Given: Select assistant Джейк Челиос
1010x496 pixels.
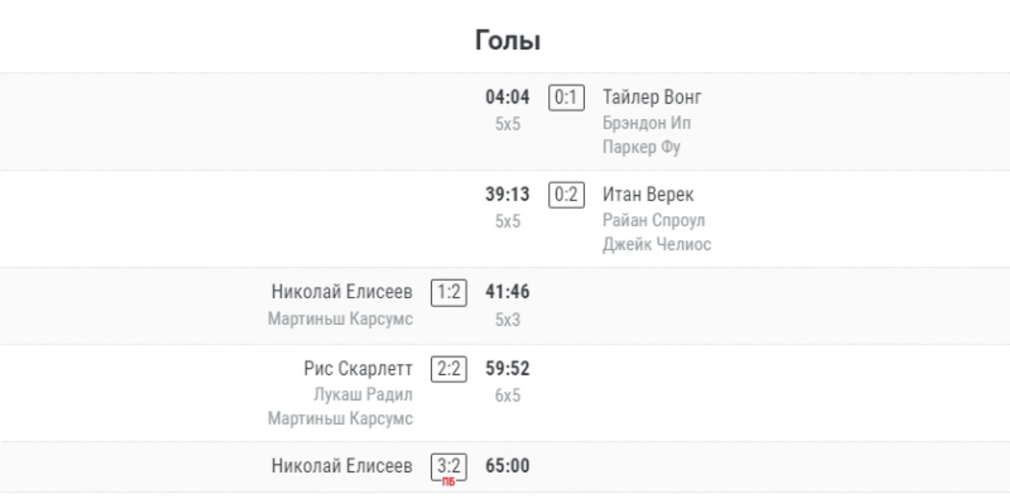Looking at the screenshot, I should pos(656,244).
